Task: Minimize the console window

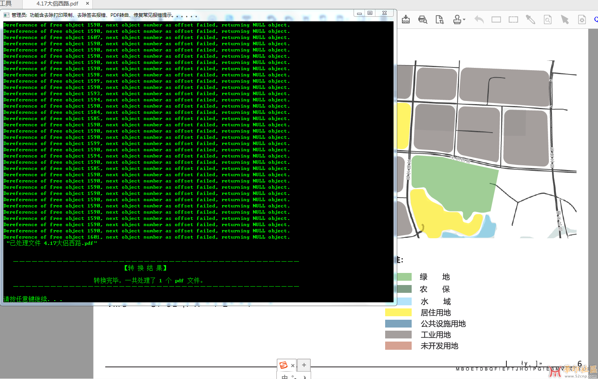Action: pos(359,13)
